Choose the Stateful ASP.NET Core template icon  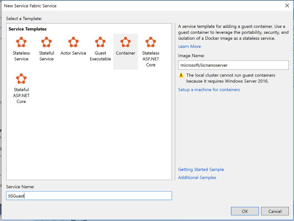[x=21, y=79]
